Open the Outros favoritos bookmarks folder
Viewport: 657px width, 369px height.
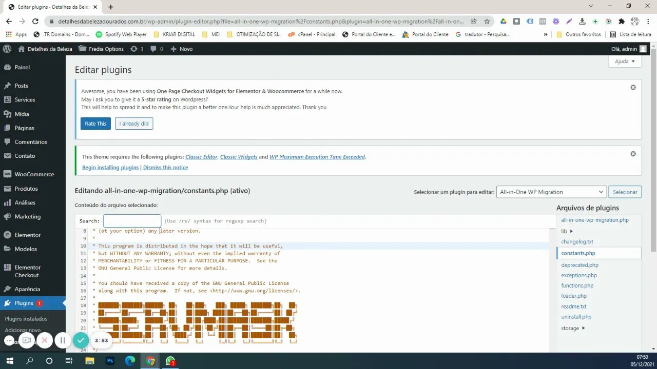click(x=578, y=34)
